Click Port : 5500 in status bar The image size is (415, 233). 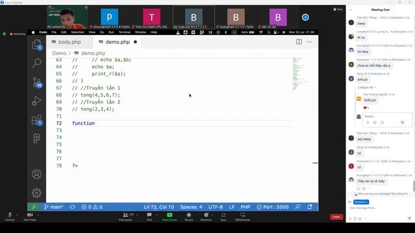click(x=272, y=207)
